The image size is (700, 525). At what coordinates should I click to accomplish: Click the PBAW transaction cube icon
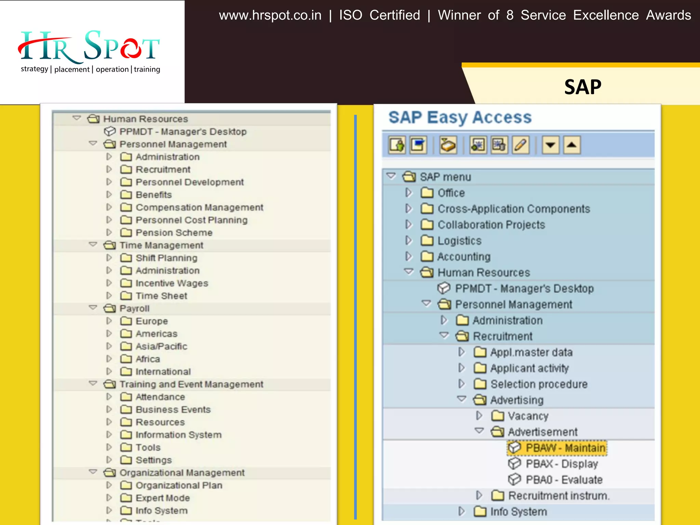(514, 448)
